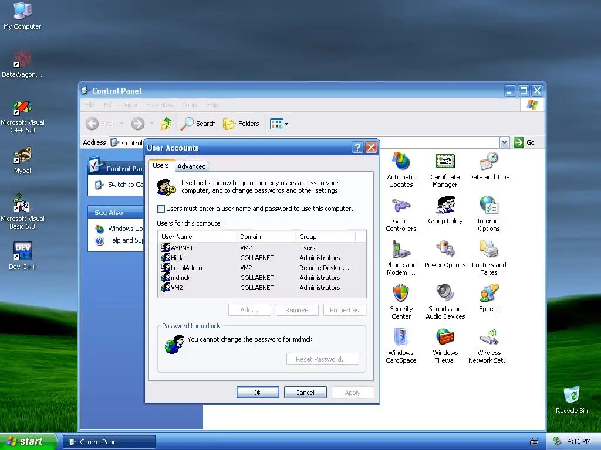Viewport: 601px width, 450px height.
Task: Open Printers and Faxes icon
Action: (x=489, y=258)
